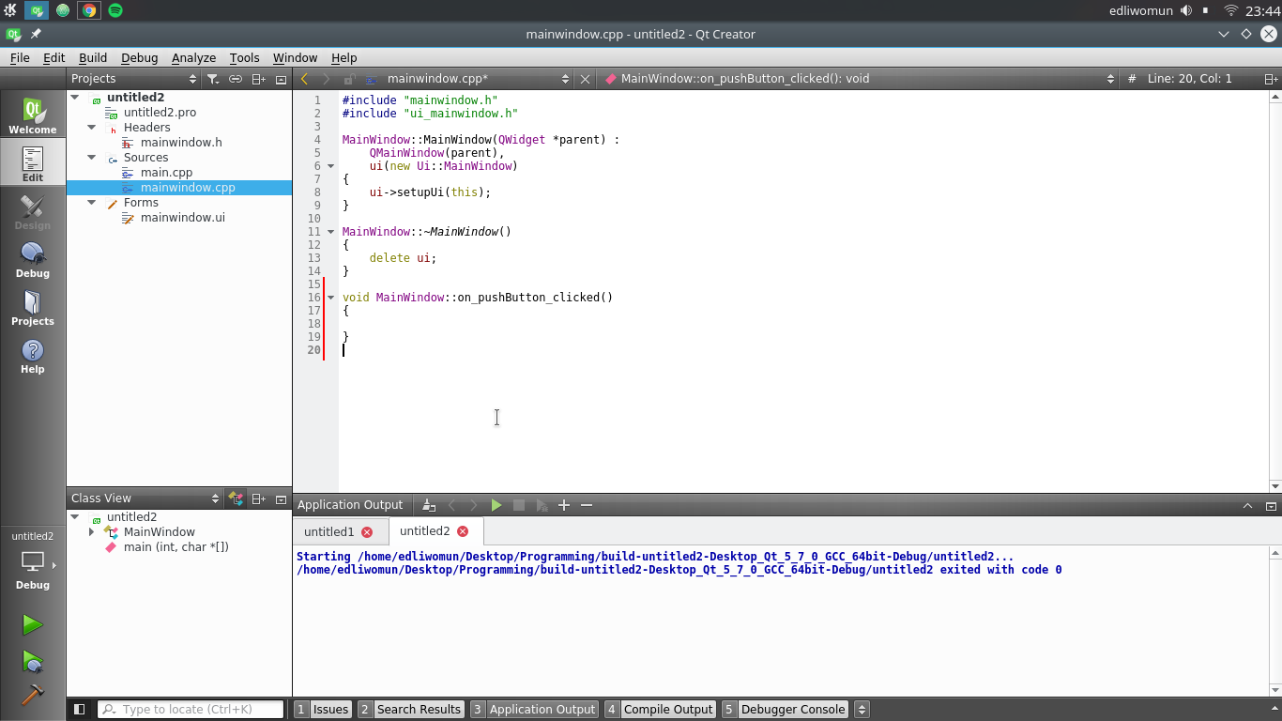Collapse the untitled2 project node in Projects
Screen dimensions: 1282x721
[75, 97]
